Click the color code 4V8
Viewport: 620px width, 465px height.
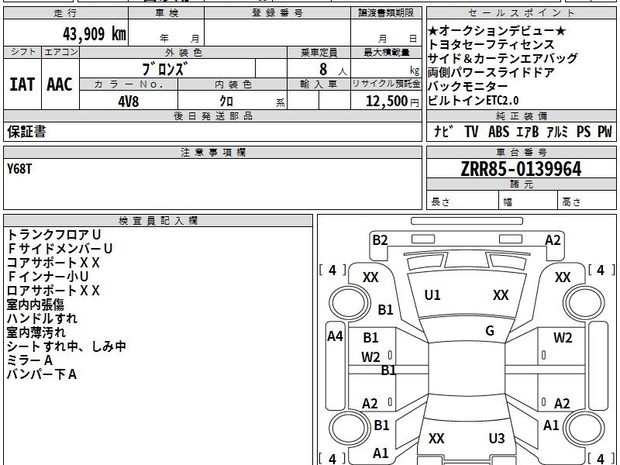[129, 102]
